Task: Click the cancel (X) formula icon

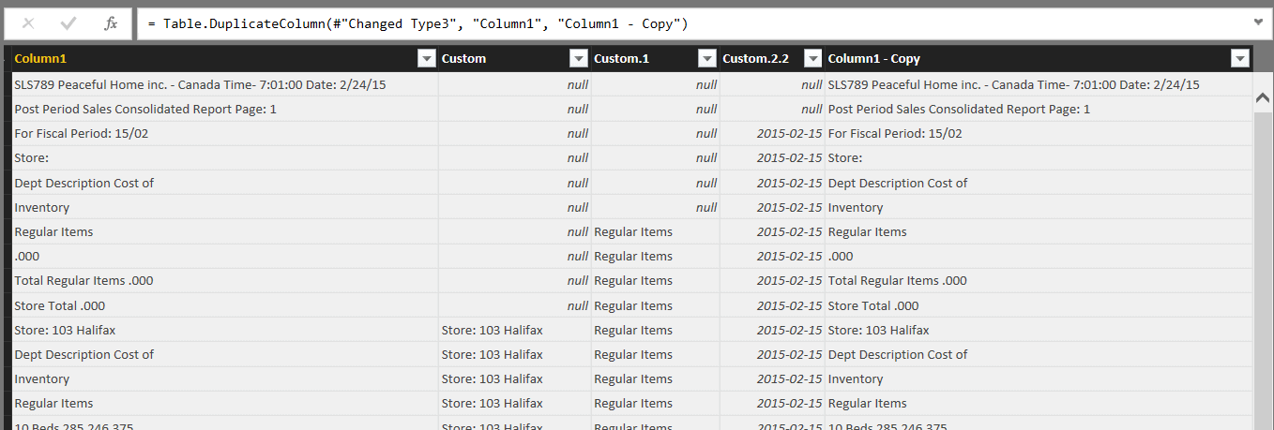Action: (28, 23)
